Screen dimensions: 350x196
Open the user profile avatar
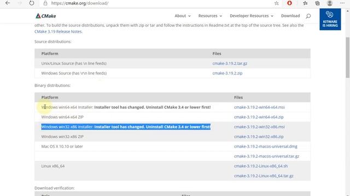pyautogui.click(x=330, y=3)
